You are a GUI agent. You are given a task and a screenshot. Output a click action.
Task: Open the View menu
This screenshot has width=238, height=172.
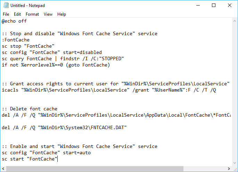48,14
